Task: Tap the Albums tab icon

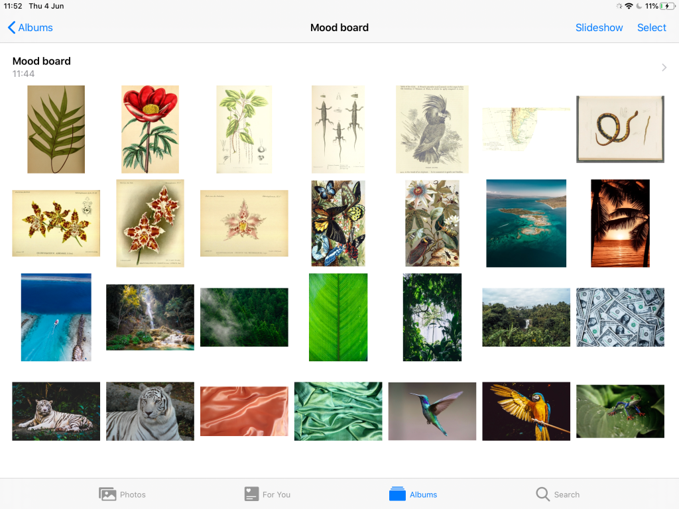Action: pyautogui.click(x=397, y=494)
